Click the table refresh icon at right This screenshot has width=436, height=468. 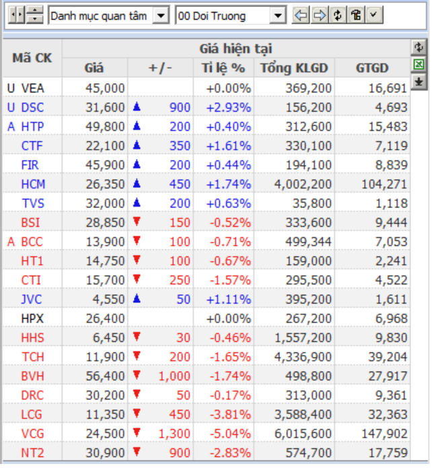point(419,47)
